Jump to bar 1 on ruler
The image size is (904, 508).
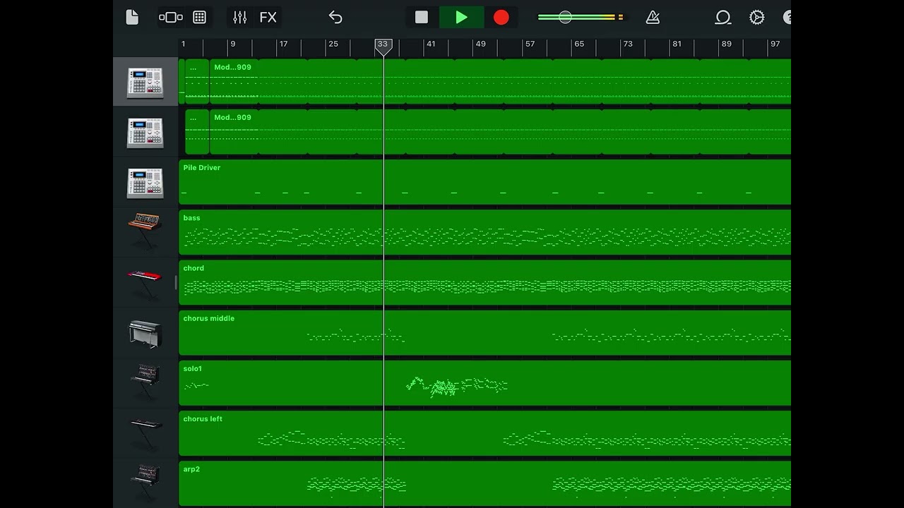click(x=183, y=44)
